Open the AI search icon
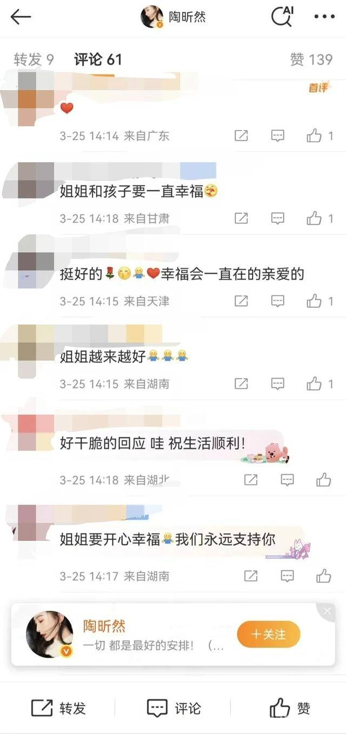346x734 pixels. click(282, 17)
